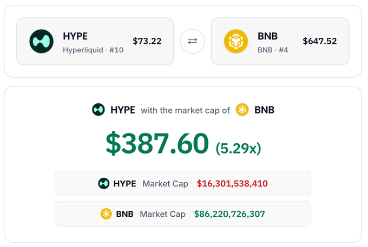This screenshot has height=247, width=368.
Task: Open the BNB coin selector card
Action: pyautogui.click(x=280, y=41)
